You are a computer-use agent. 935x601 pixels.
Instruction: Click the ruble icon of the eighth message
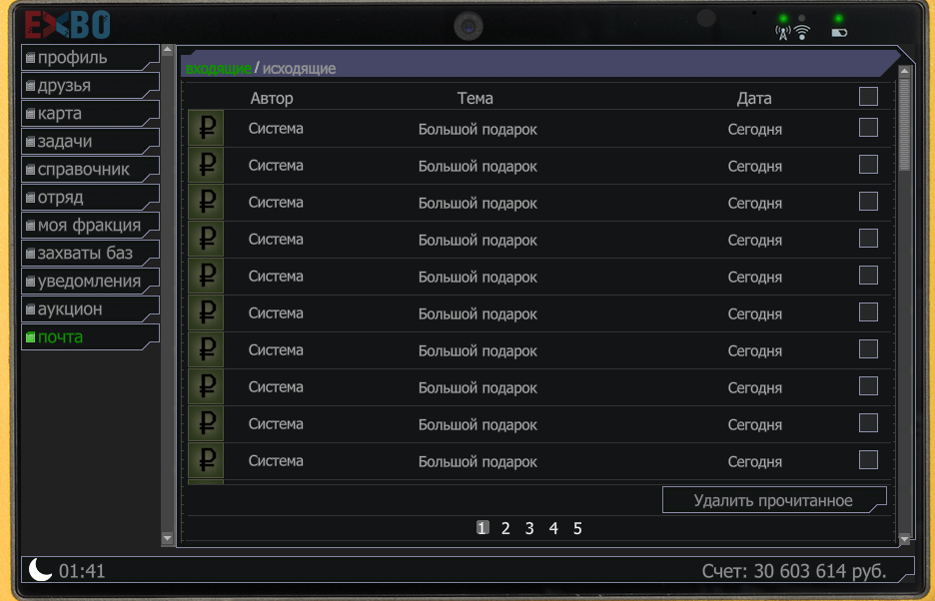pyautogui.click(x=206, y=386)
